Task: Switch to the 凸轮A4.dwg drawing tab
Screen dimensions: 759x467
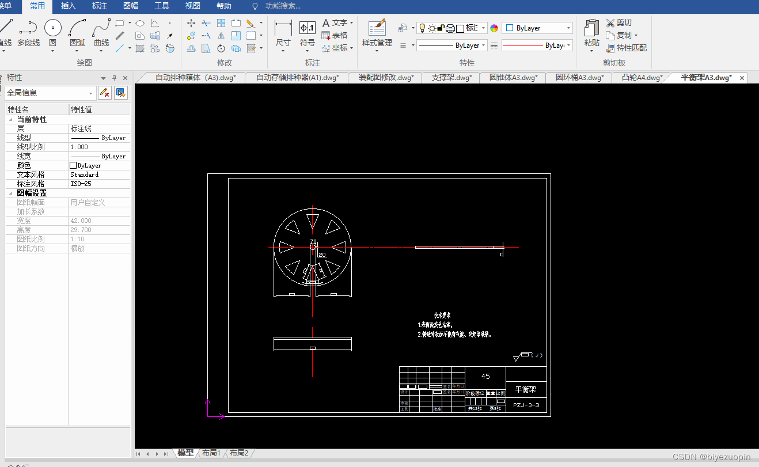Action: tap(642, 78)
